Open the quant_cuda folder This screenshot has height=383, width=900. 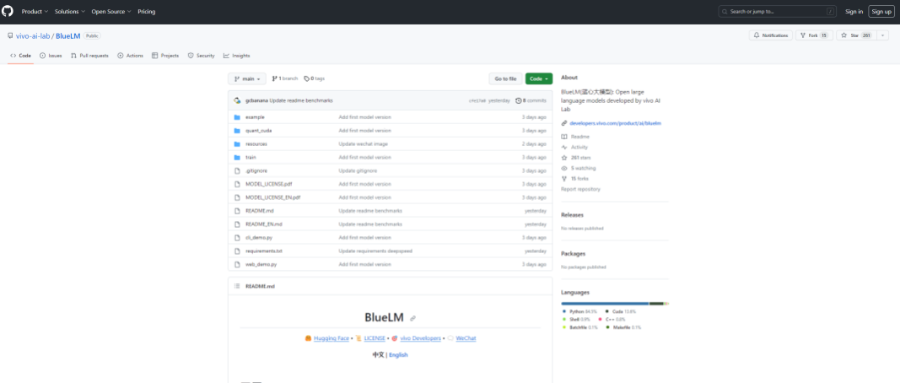point(258,131)
